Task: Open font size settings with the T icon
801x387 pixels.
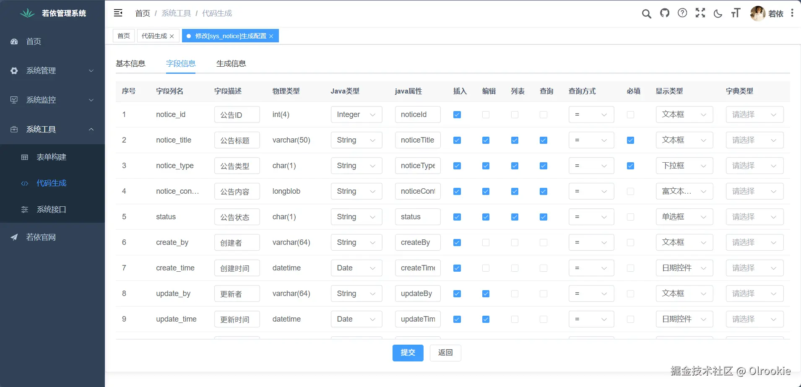Action: 735,13
